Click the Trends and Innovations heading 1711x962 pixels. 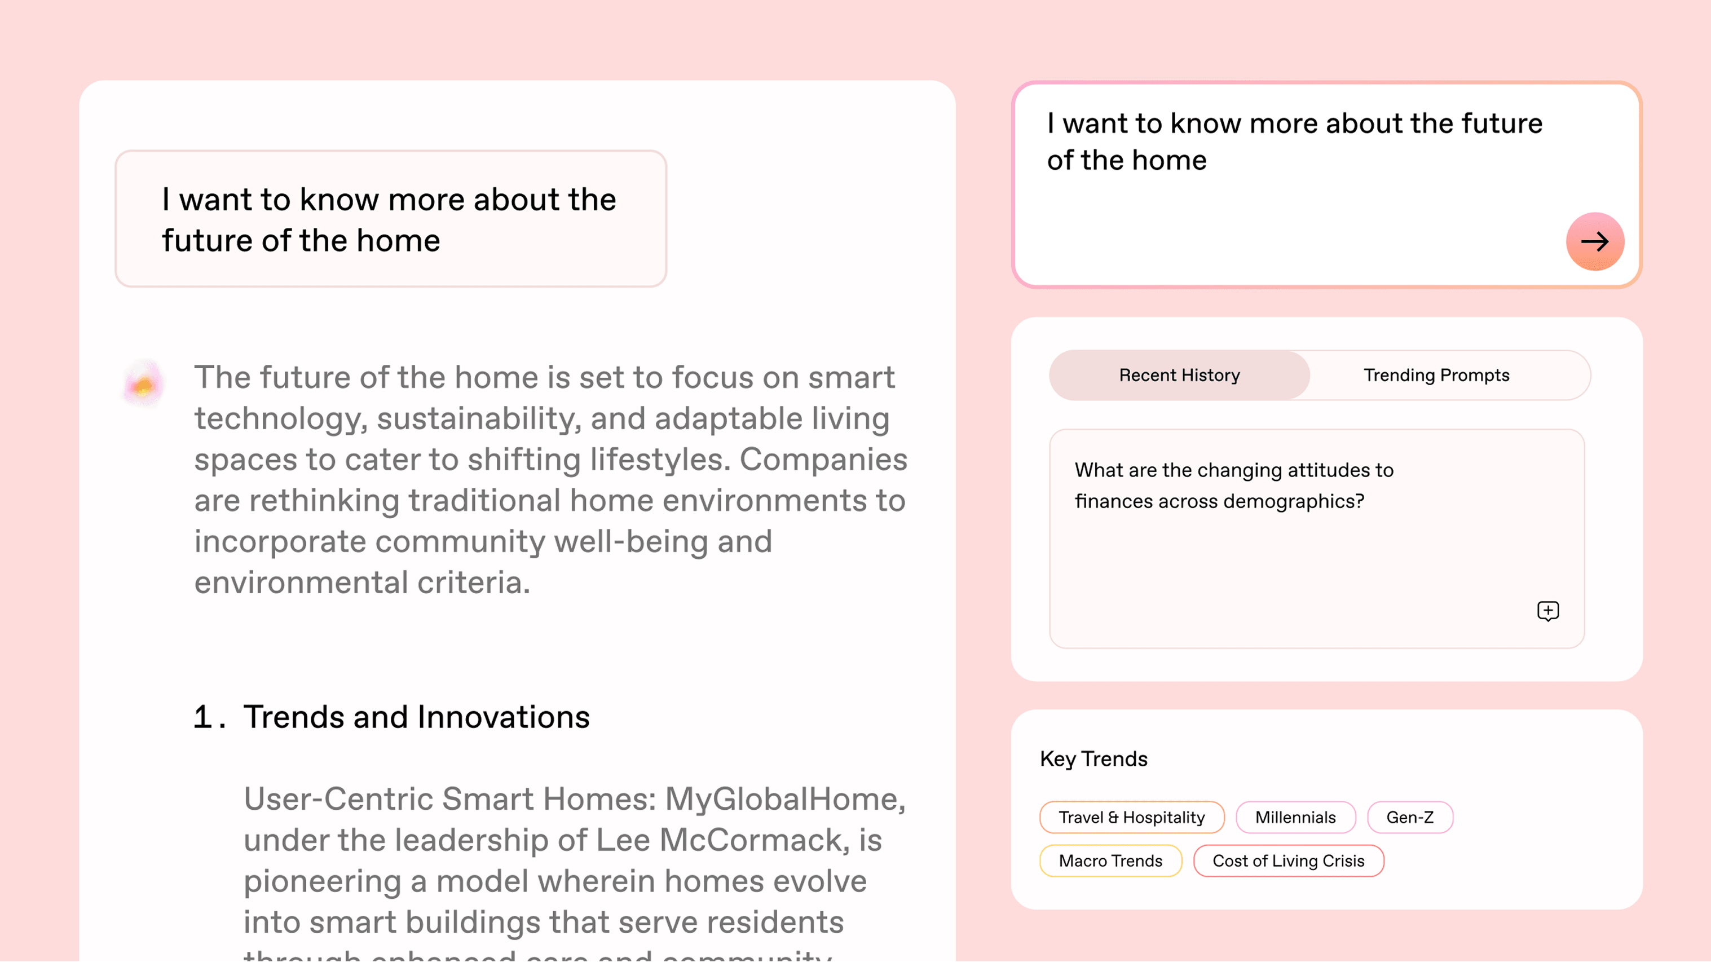pos(416,717)
